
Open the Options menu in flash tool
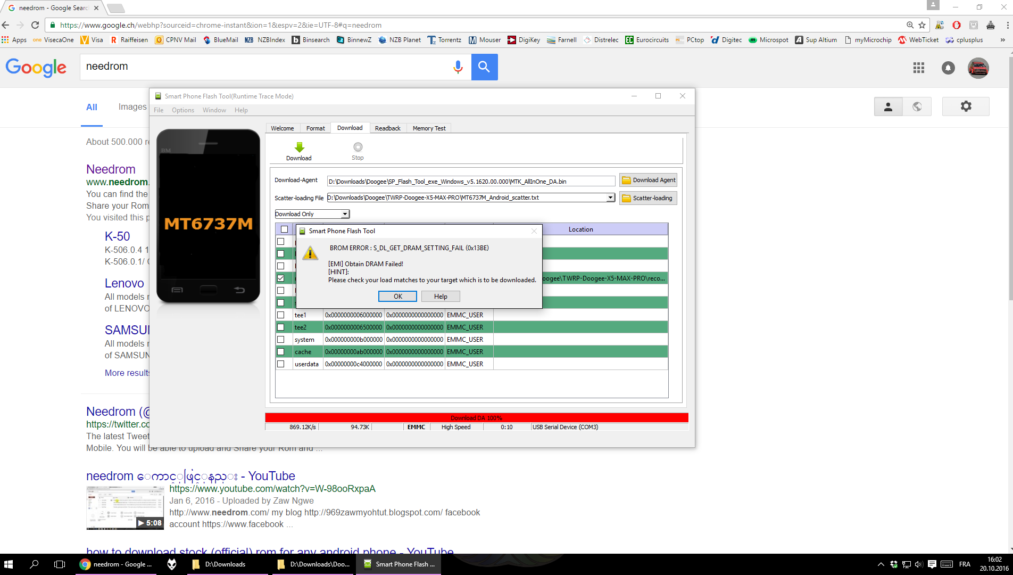[182, 110]
